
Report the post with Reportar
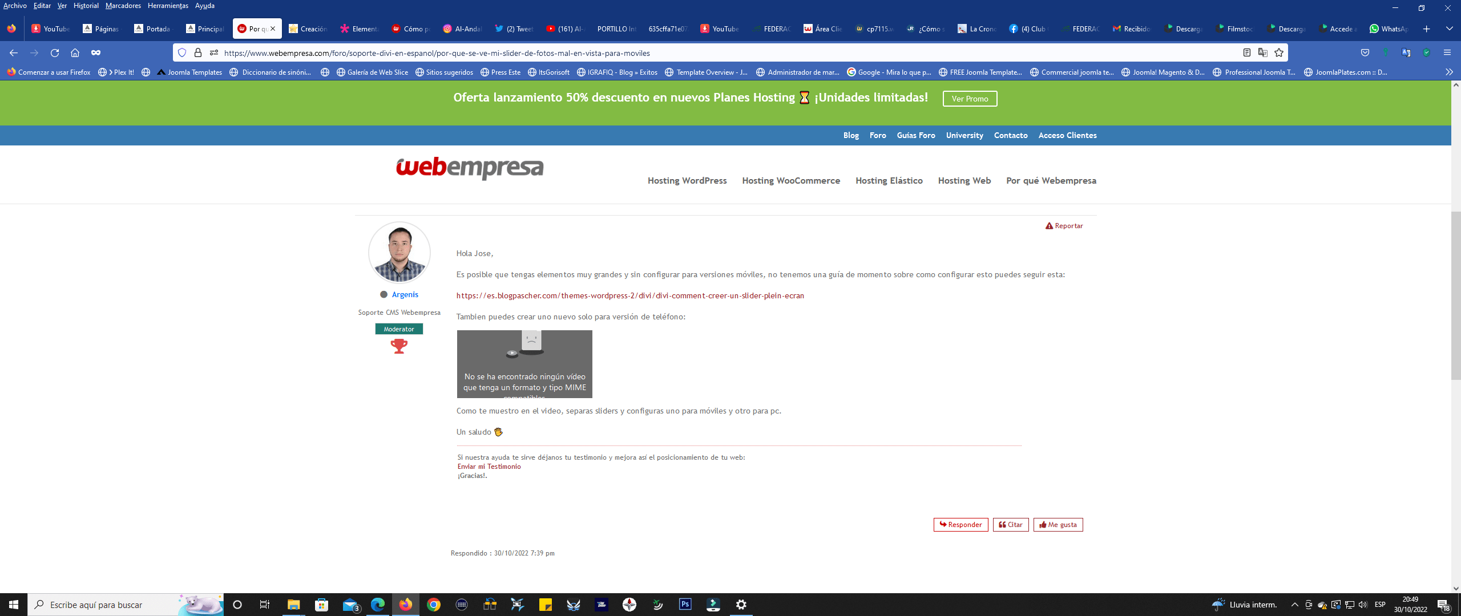1064,226
